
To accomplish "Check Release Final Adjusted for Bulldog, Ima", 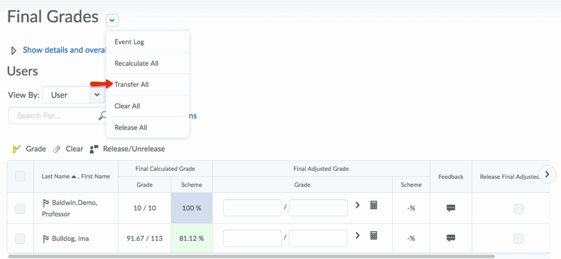I will coord(518,238).
